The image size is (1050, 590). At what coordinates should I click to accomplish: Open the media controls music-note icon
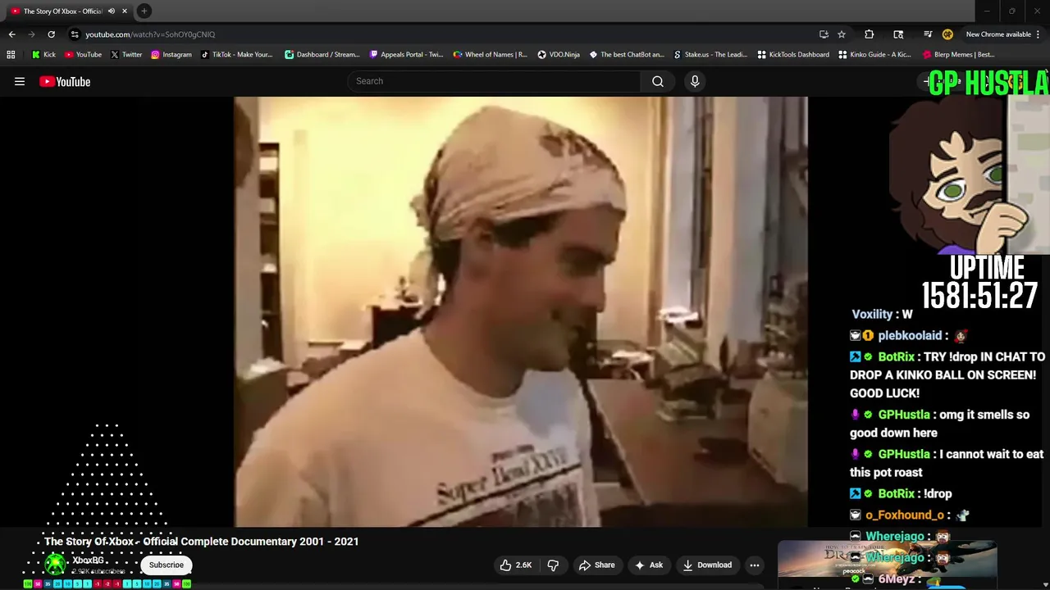(x=927, y=34)
